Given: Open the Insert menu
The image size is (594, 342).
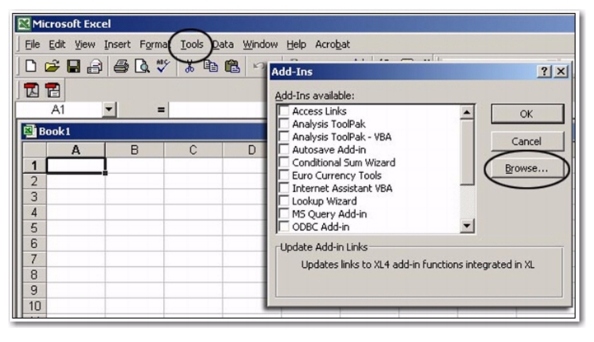Looking at the screenshot, I should [x=117, y=45].
